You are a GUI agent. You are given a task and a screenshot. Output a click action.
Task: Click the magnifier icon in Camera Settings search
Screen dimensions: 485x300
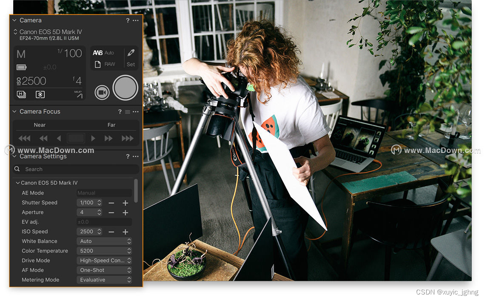coord(18,169)
